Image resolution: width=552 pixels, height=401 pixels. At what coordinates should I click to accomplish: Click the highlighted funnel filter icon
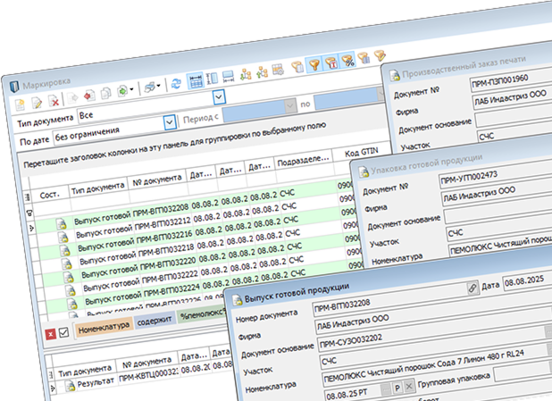[x=314, y=65]
